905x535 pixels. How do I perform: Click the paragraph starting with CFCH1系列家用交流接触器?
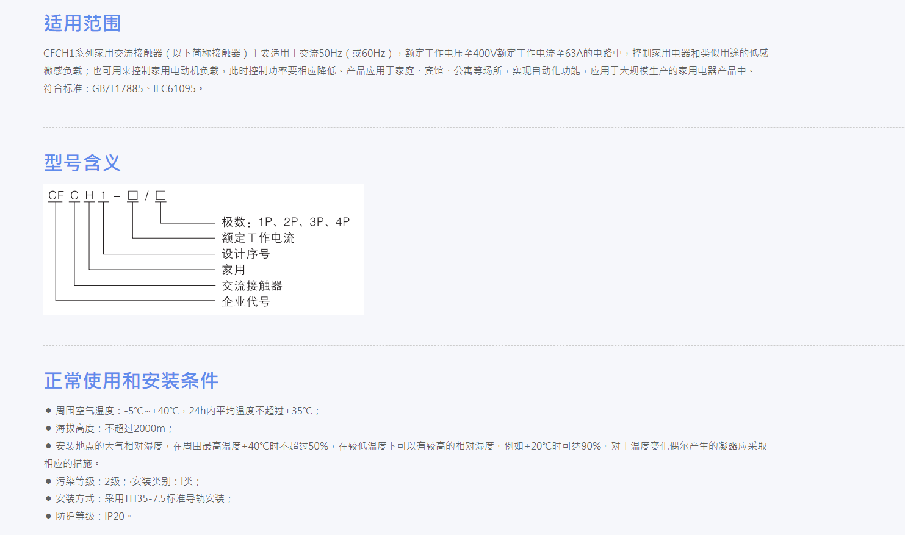(406, 54)
